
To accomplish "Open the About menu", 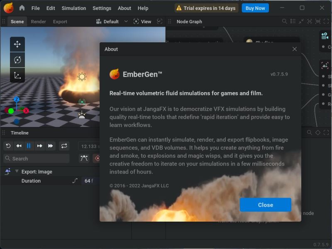I will pos(124,8).
